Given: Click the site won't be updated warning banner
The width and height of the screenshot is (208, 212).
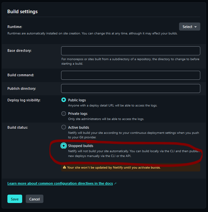Looking at the screenshot, I should (x=131, y=167).
